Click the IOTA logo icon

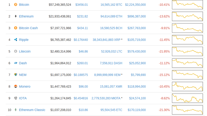(x=16, y=98)
